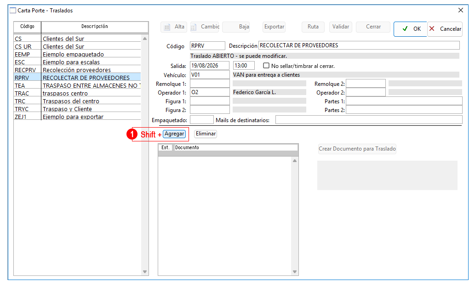Click the Partes 2 input field
475x286 pixels.
pyautogui.click(x=404, y=110)
